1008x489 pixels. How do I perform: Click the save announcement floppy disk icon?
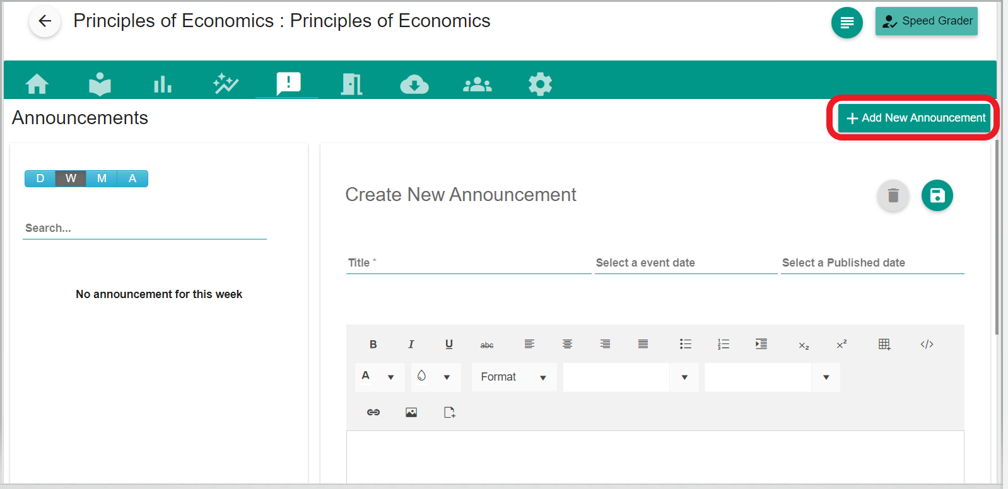coord(937,195)
